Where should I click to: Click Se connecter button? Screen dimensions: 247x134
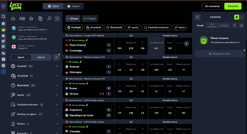[x=212, y=6]
